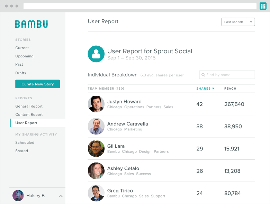Sort by the REACH column header
The image size is (270, 204).
[x=230, y=89]
